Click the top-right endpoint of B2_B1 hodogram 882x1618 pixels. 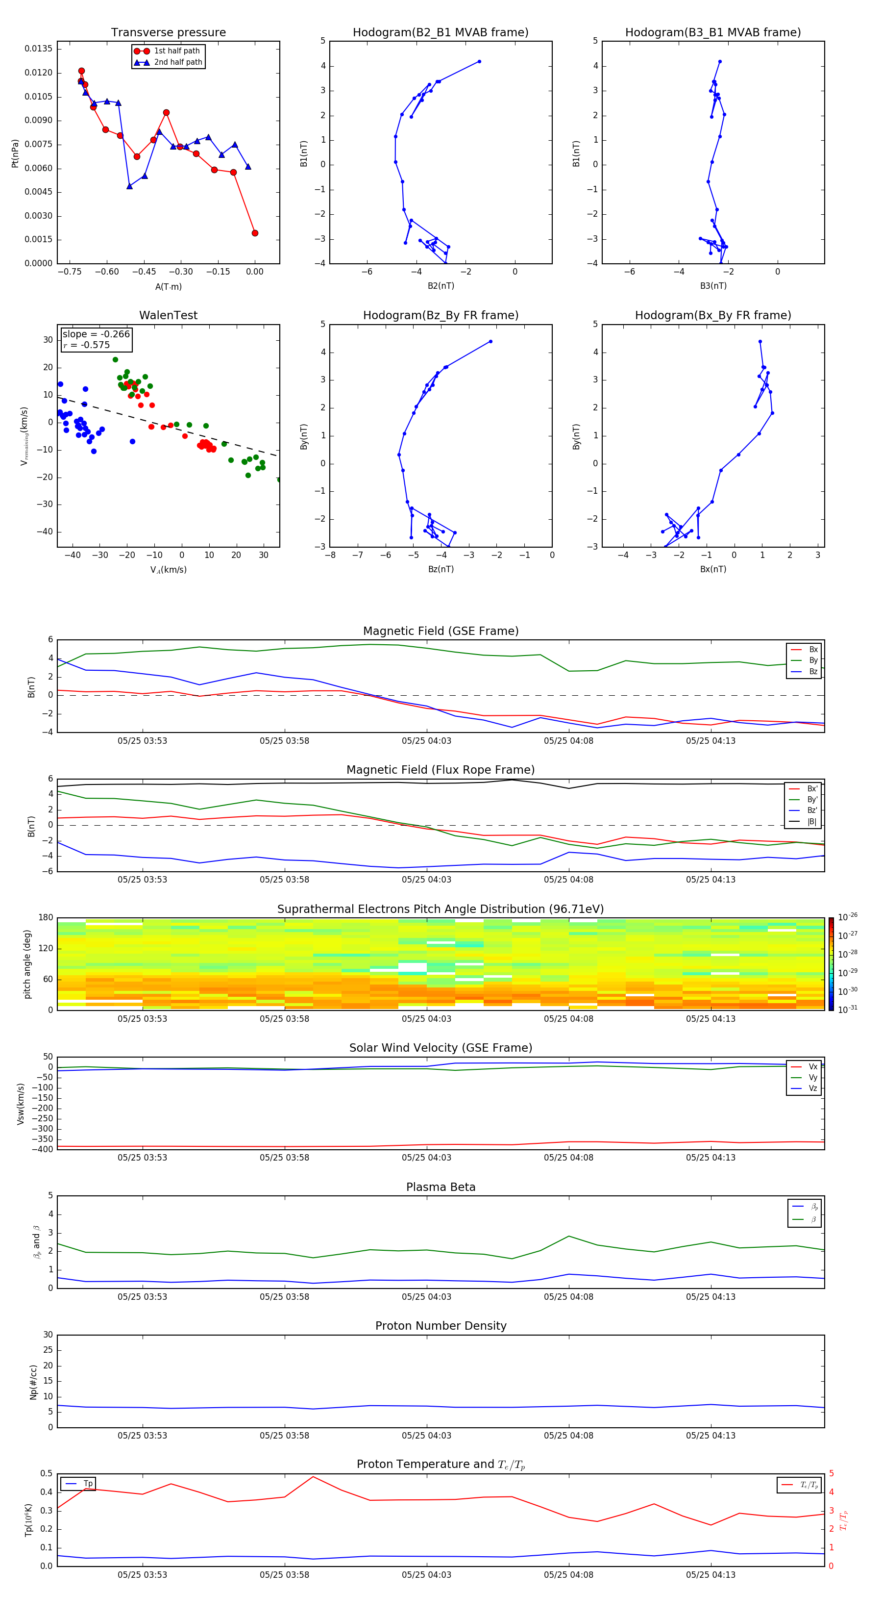[x=479, y=62]
